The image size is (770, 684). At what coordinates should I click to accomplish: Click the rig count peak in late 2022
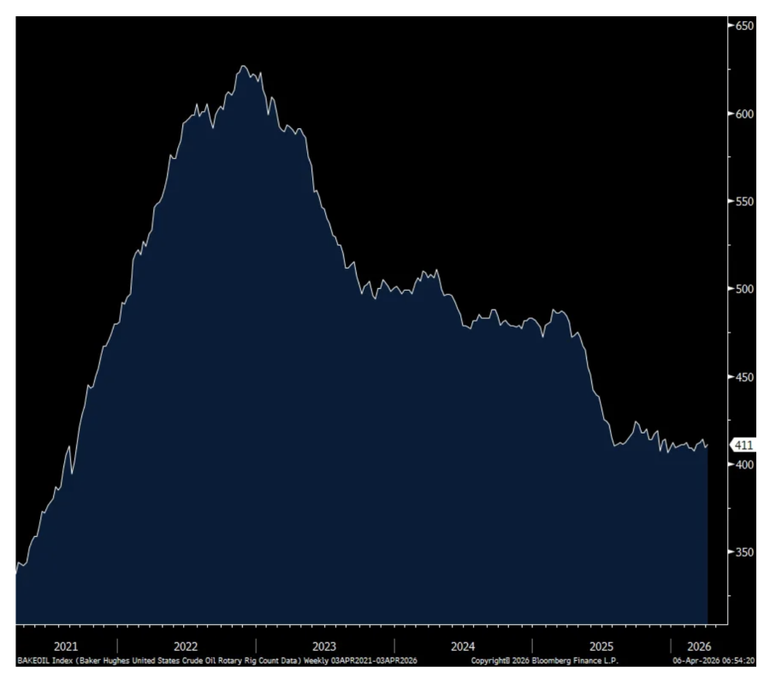tap(243, 66)
